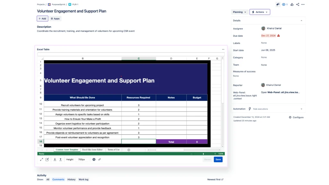This screenshot has width=329, height=185.
Task: Click the PUR-1 issue type icon
Action: pos(70,4)
